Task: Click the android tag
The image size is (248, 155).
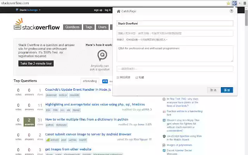Action: [x=53, y=140]
